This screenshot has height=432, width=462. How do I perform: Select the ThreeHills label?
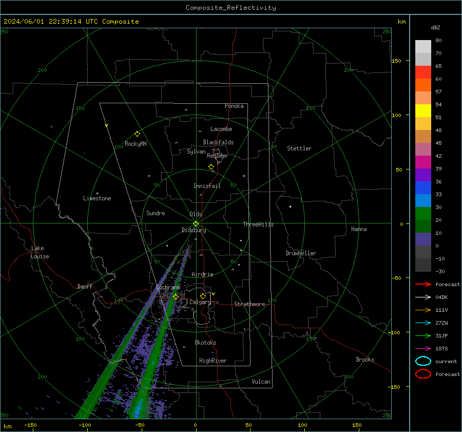[258, 224]
